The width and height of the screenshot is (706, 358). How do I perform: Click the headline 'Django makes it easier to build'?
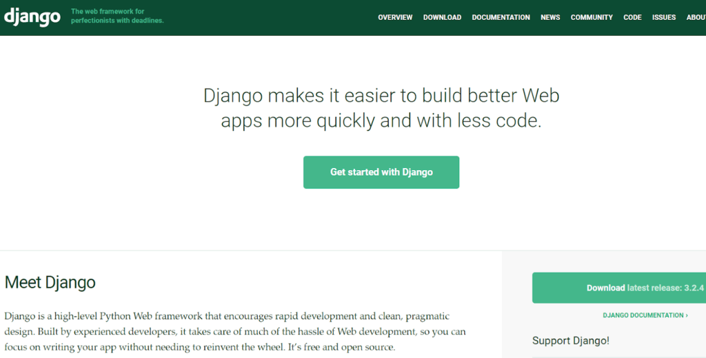click(x=381, y=108)
